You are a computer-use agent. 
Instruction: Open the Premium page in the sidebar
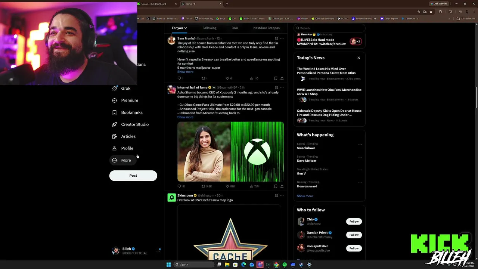pos(125,101)
